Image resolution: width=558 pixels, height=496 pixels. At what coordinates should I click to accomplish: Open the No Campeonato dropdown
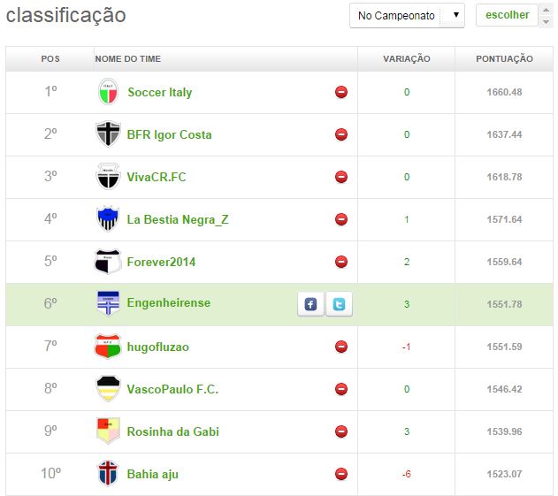407,16
